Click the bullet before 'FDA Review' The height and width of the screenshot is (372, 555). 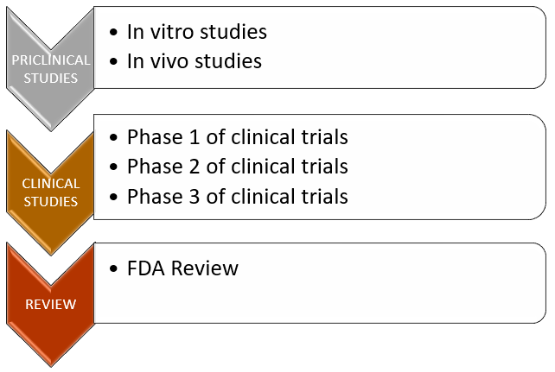[x=115, y=268]
